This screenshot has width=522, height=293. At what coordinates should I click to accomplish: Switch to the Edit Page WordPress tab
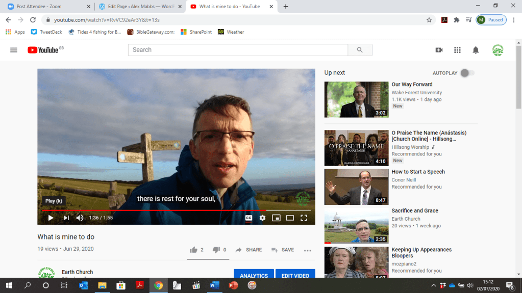point(139,7)
